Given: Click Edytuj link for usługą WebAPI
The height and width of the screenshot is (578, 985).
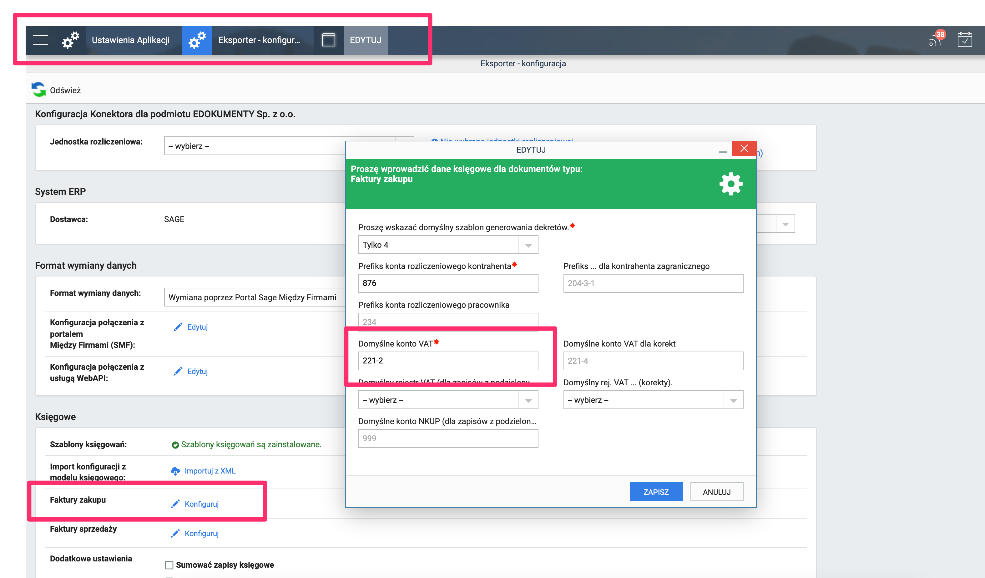Looking at the screenshot, I should [x=197, y=371].
